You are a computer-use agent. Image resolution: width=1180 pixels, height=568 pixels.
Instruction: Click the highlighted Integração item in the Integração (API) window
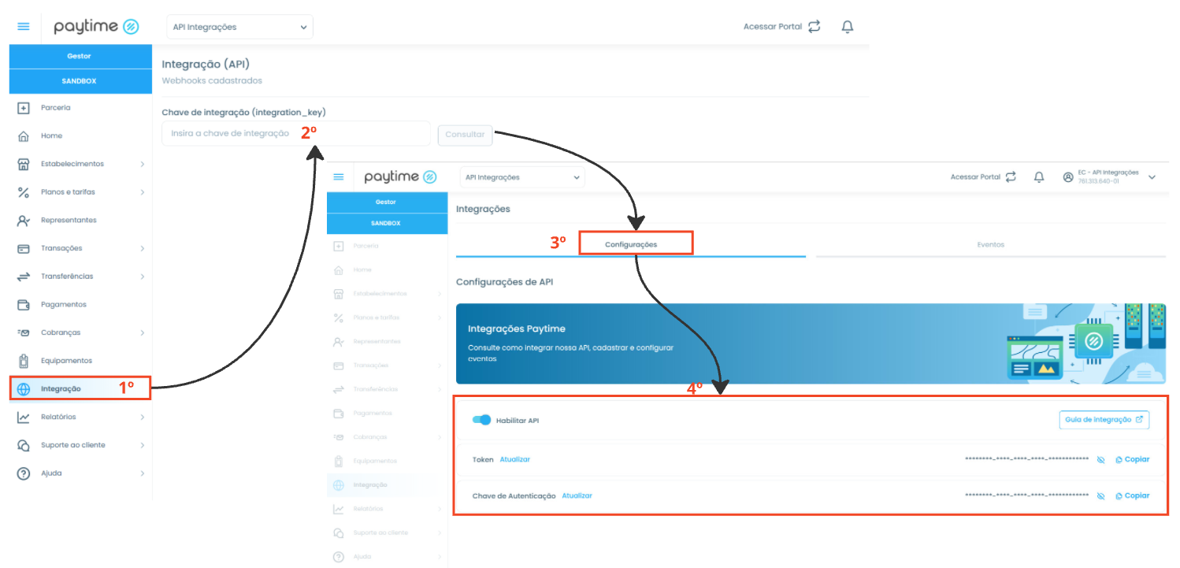click(x=80, y=388)
